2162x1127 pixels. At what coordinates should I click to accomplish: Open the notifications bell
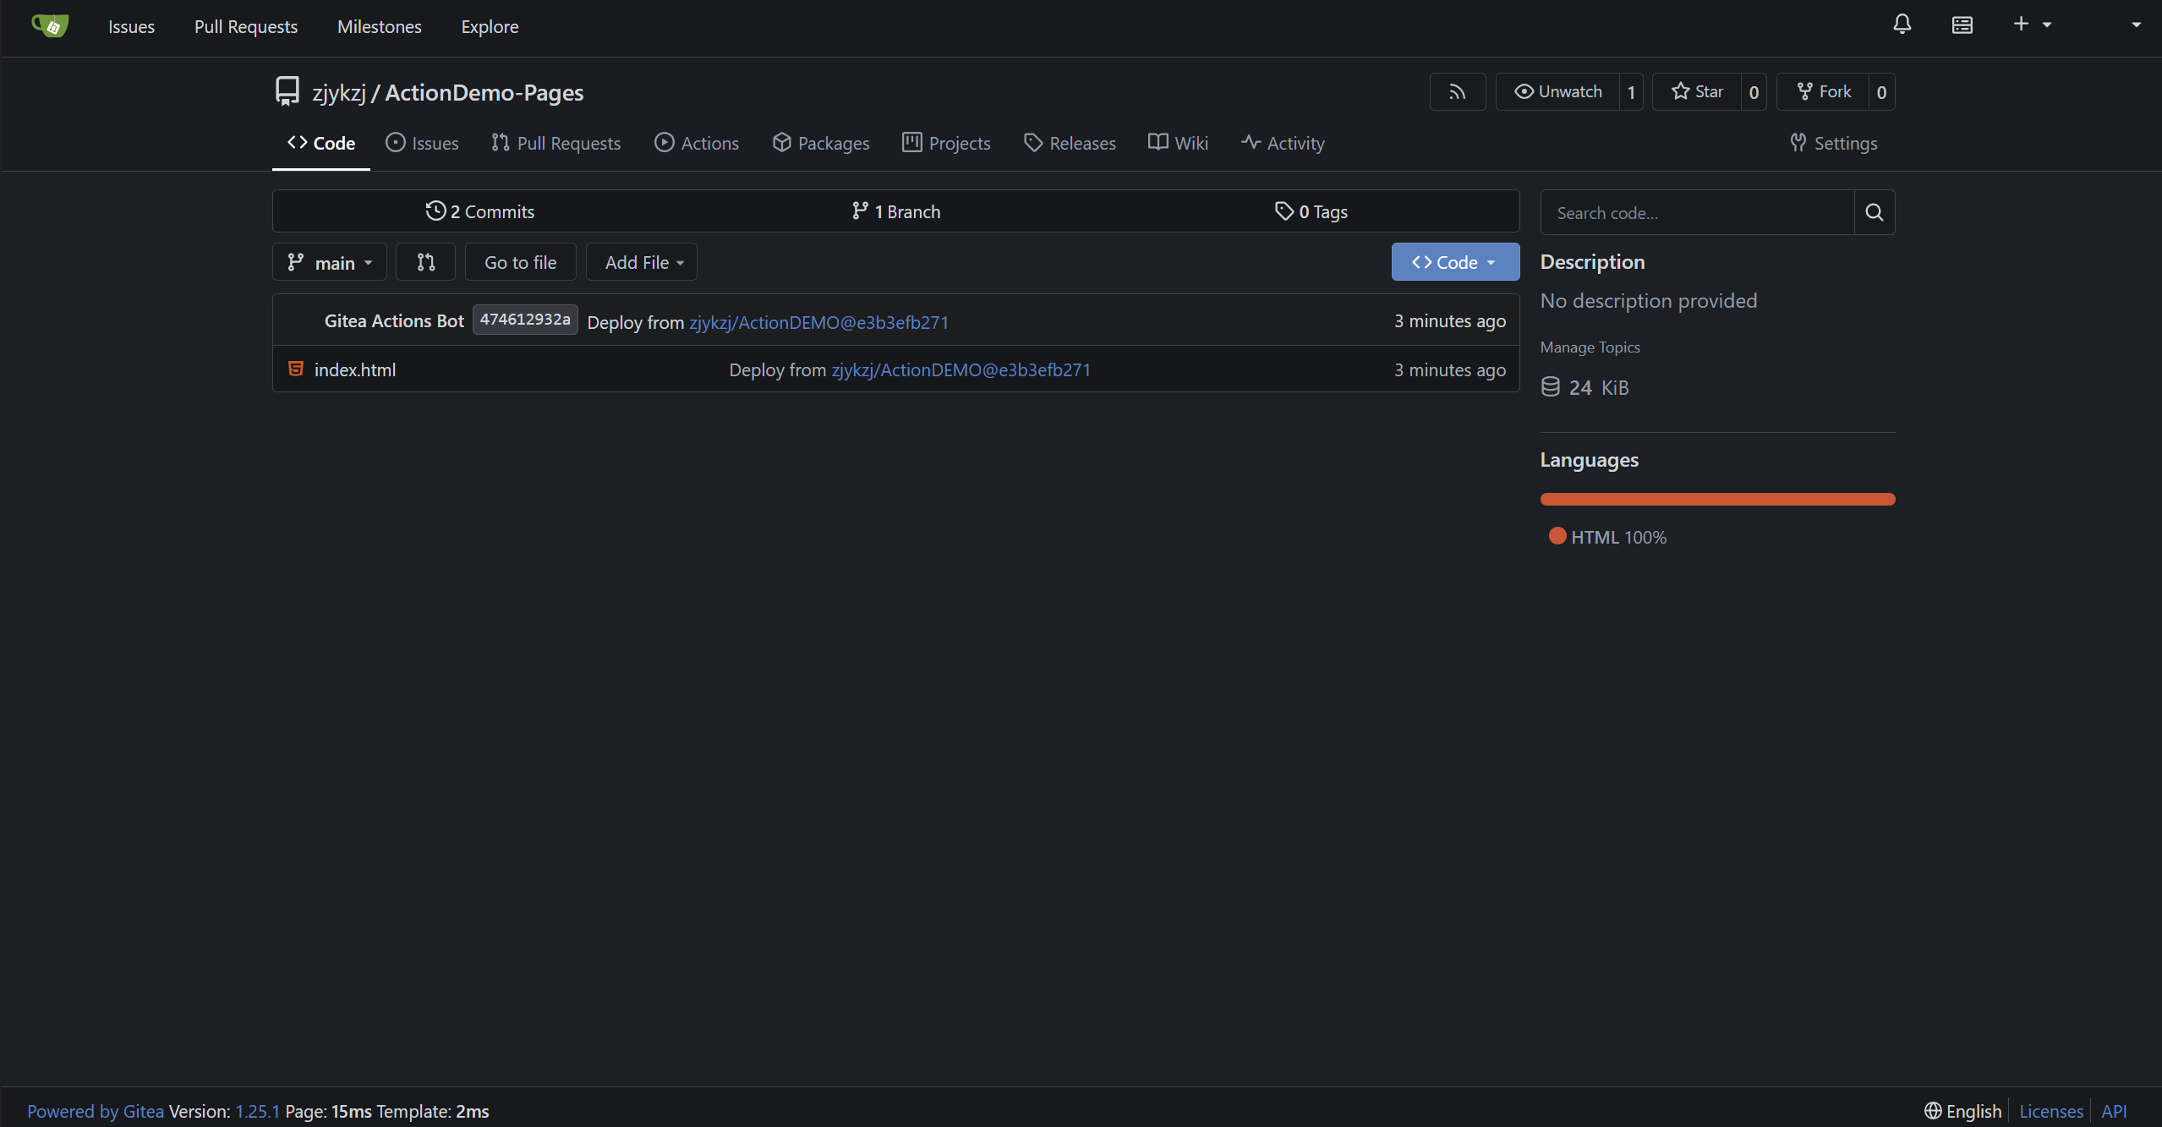[1902, 25]
